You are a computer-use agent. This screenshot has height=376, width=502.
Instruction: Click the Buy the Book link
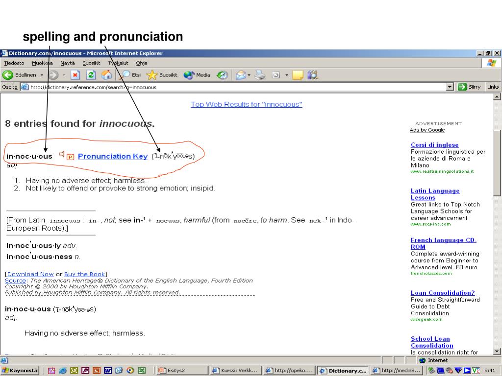point(84,274)
